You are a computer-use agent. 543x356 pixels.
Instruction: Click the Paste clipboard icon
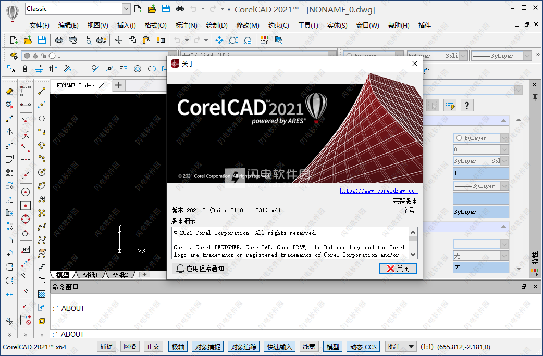(146, 40)
